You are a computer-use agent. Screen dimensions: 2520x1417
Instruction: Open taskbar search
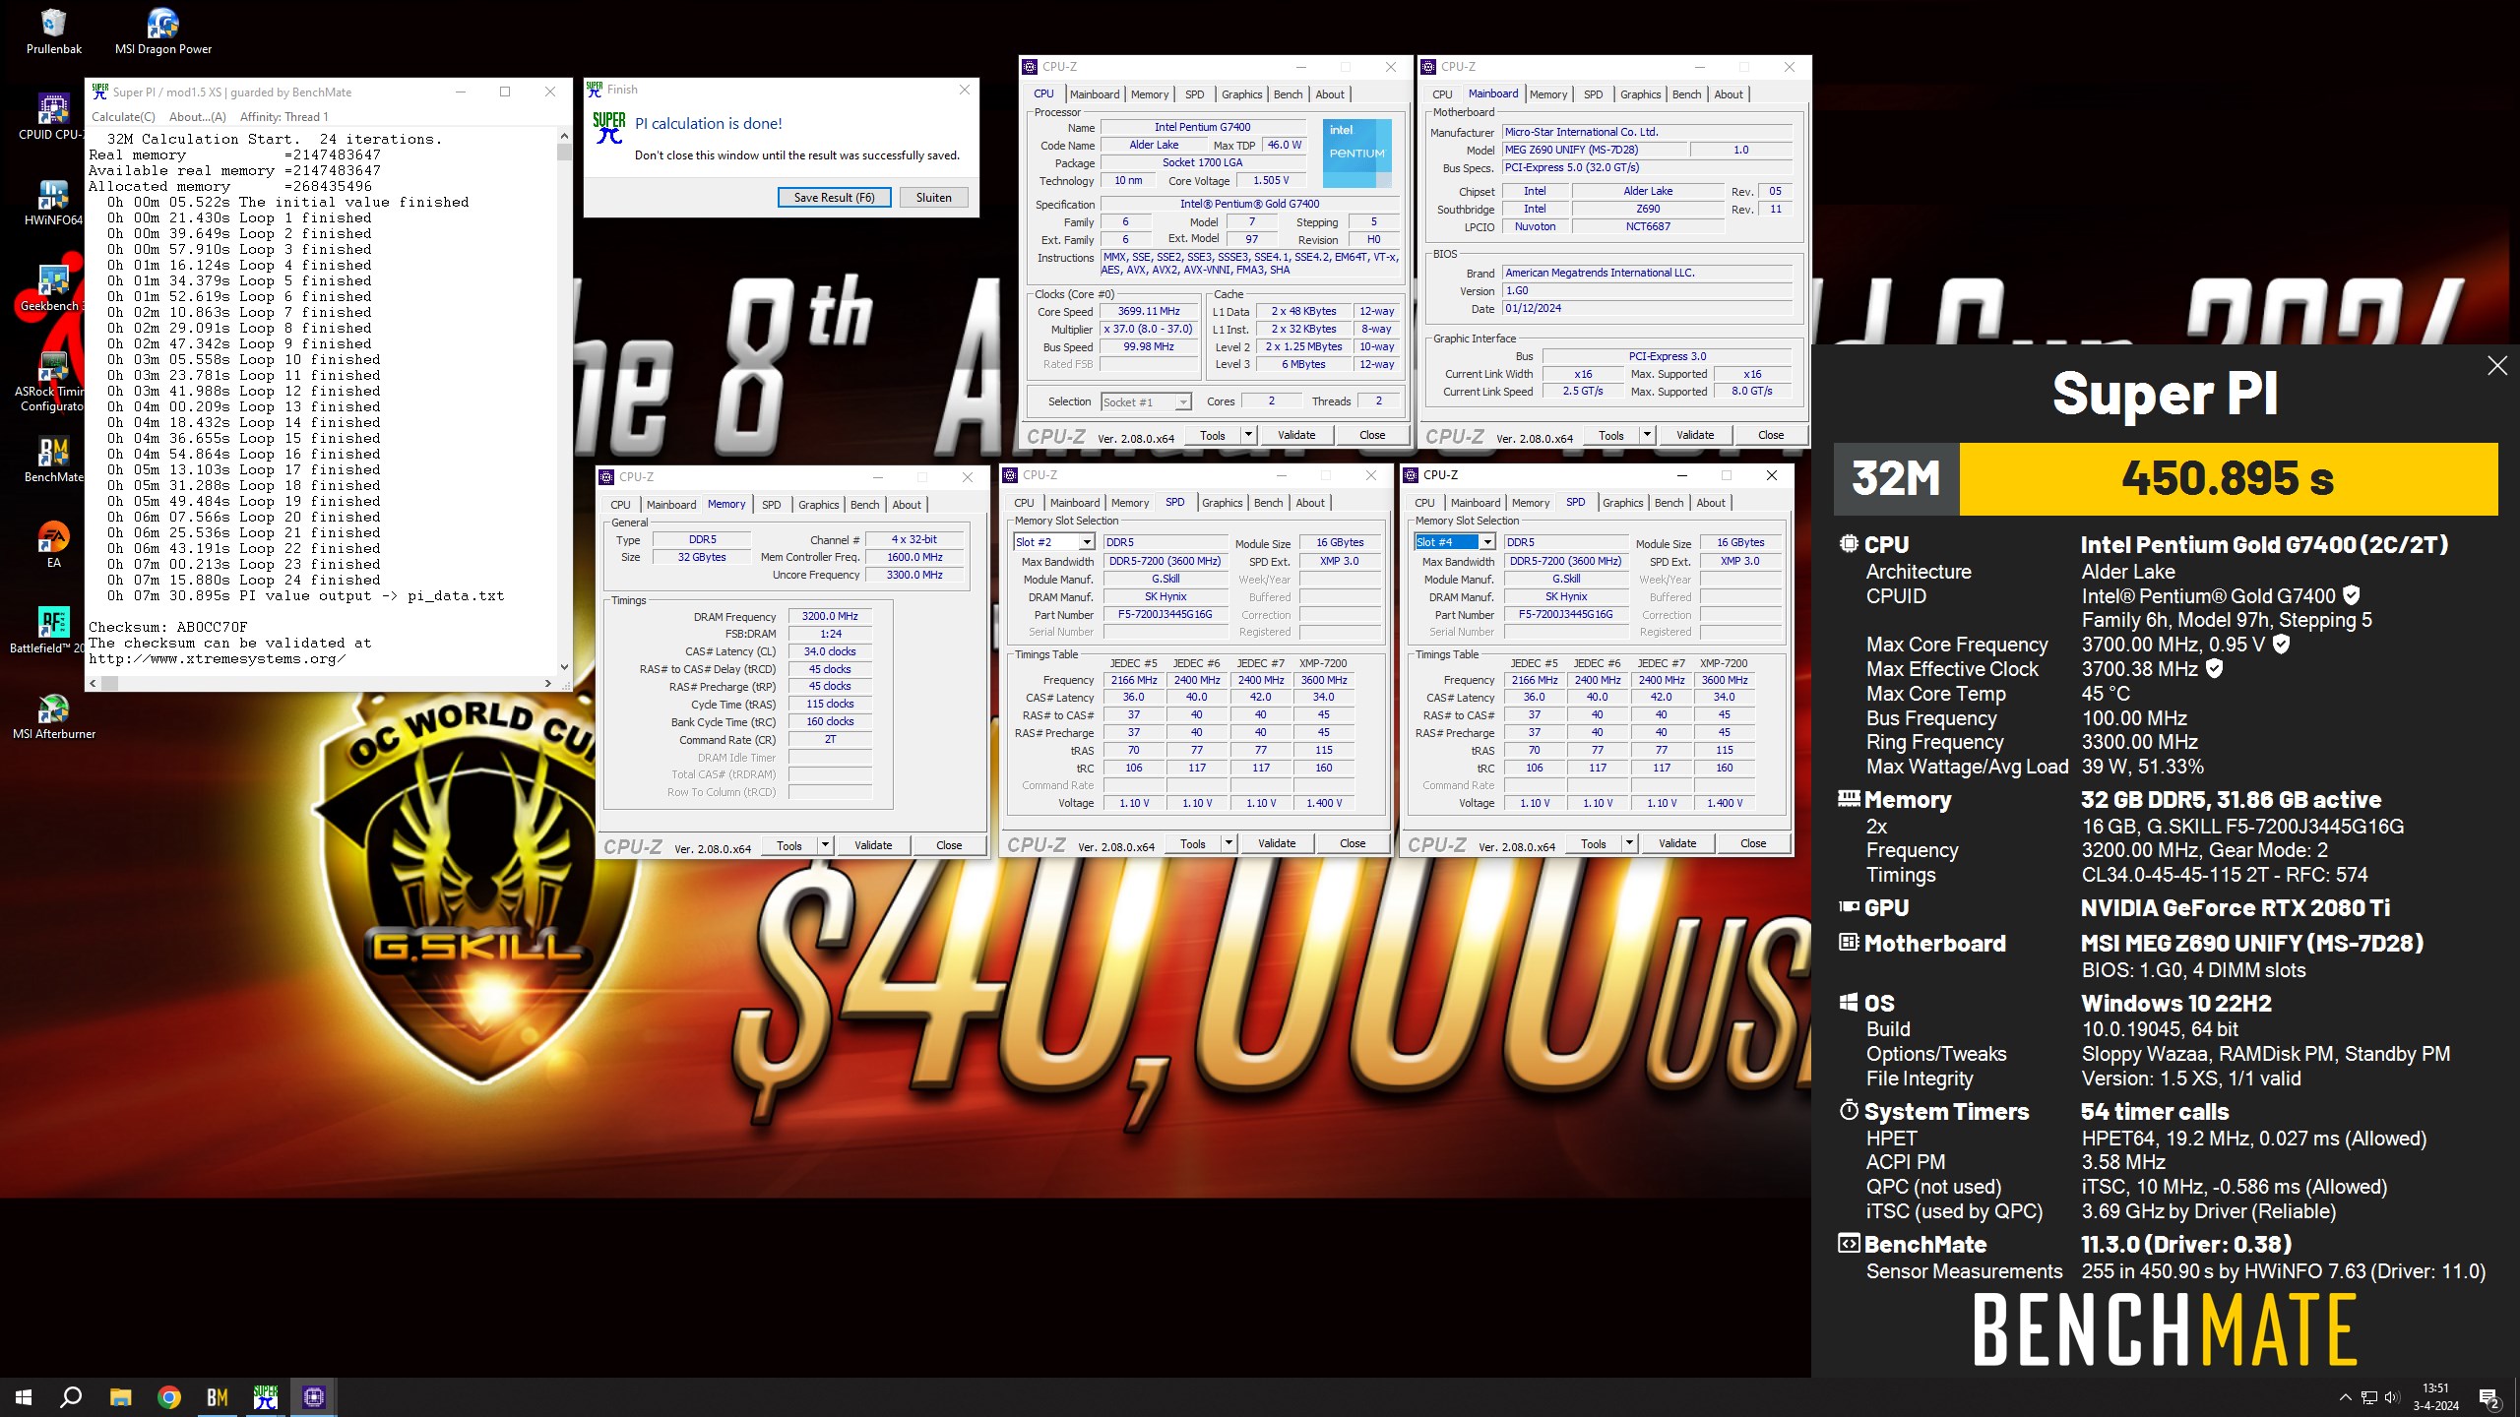[71, 1397]
